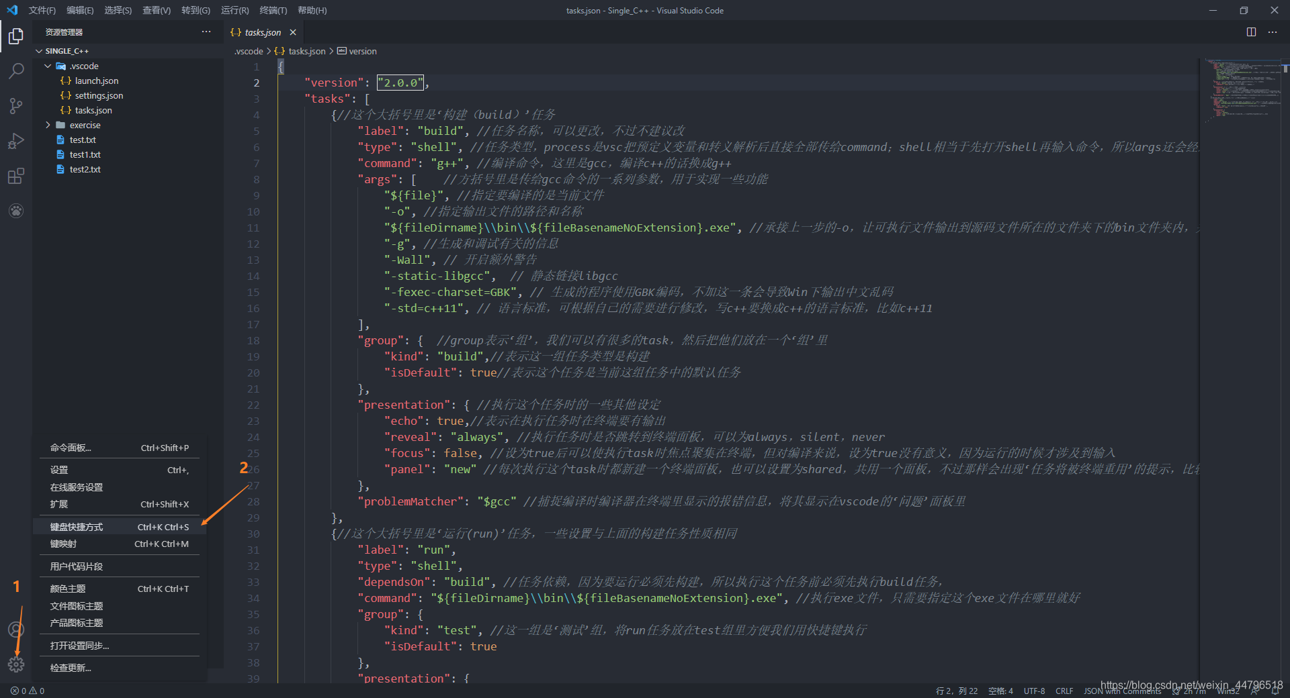1290x698 pixels.
Task: Click the code minimap preview
Action: pyautogui.click(x=1242, y=91)
